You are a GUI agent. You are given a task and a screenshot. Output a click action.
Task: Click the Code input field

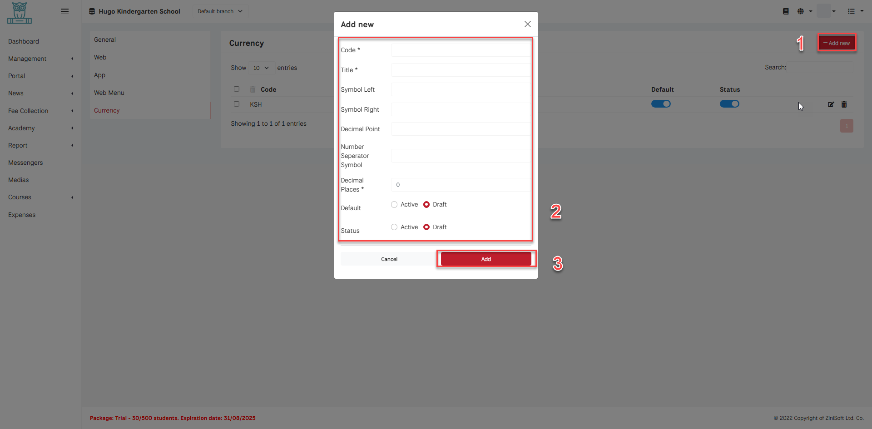[460, 50]
